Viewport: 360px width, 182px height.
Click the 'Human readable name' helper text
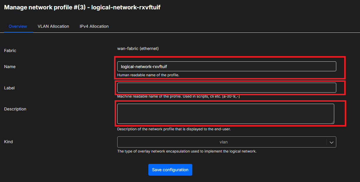coord(148,75)
